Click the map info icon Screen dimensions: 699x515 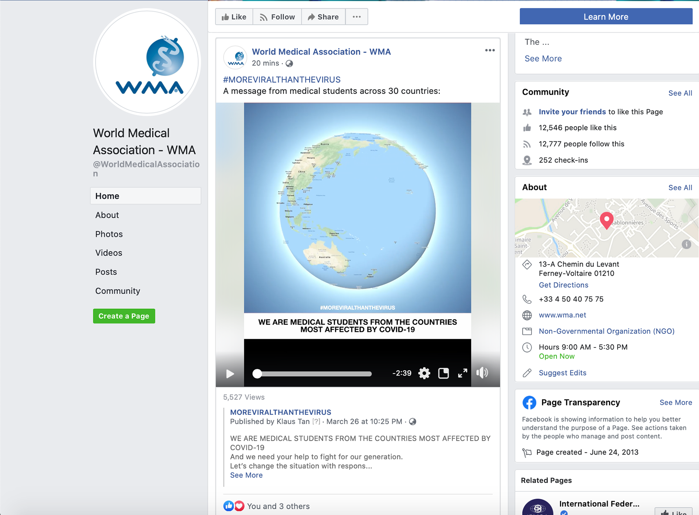pyautogui.click(x=686, y=244)
